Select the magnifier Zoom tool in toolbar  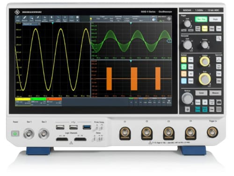point(31,18)
